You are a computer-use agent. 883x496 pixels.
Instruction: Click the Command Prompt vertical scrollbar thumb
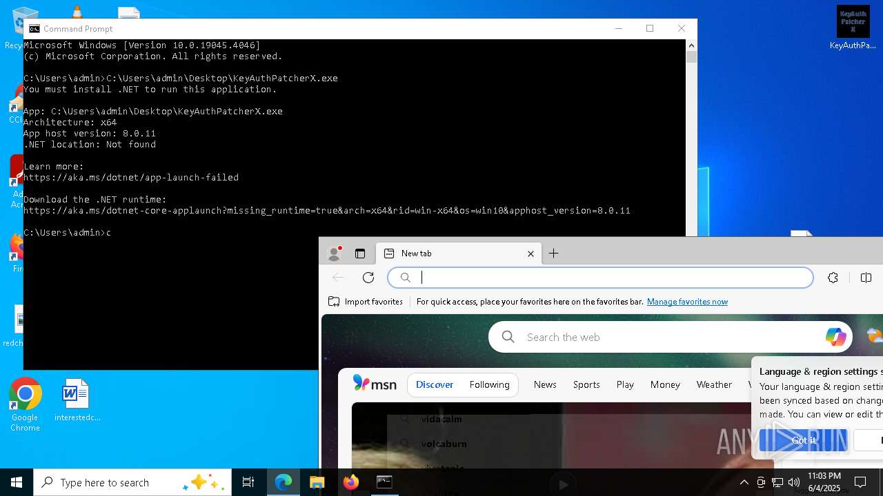pyautogui.click(x=691, y=57)
